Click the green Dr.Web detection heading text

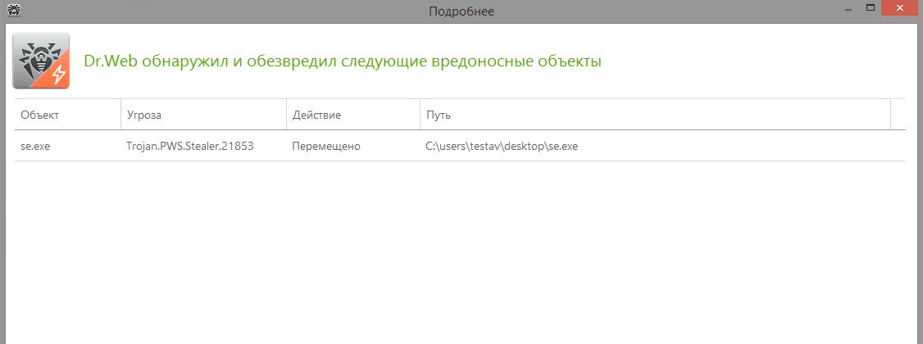click(x=343, y=61)
